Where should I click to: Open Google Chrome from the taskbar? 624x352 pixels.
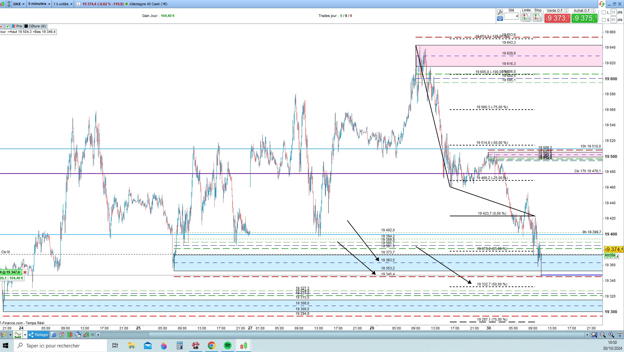(212, 345)
